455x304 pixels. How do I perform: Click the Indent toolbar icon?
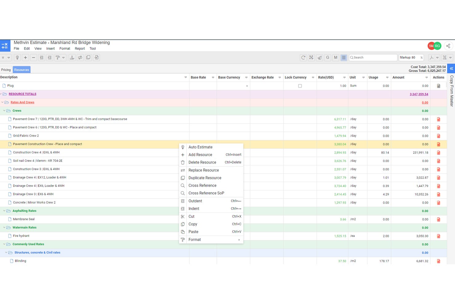click(x=49, y=58)
